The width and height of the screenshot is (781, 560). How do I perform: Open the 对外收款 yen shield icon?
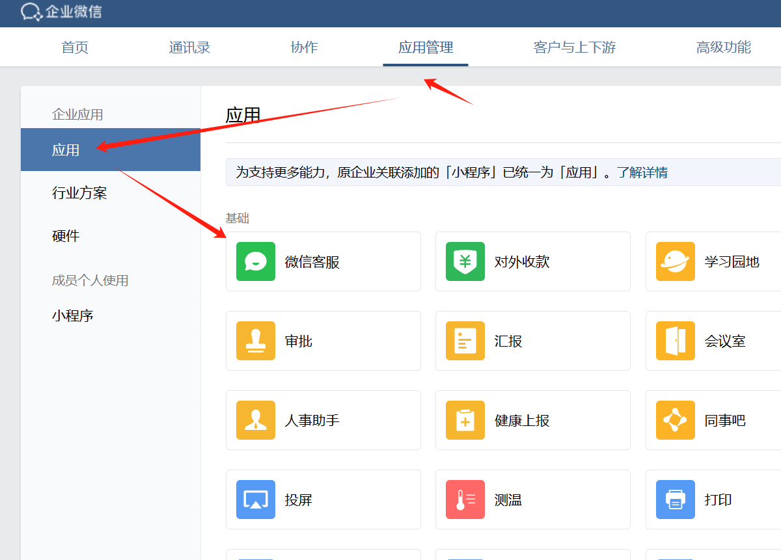465,261
